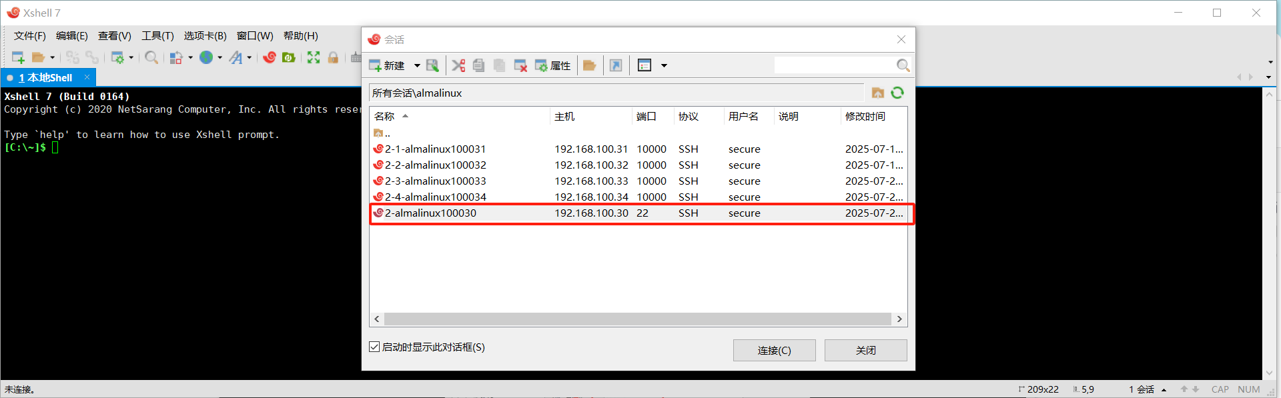Open the 编辑(E) menu
The width and height of the screenshot is (1281, 398).
point(72,36)
